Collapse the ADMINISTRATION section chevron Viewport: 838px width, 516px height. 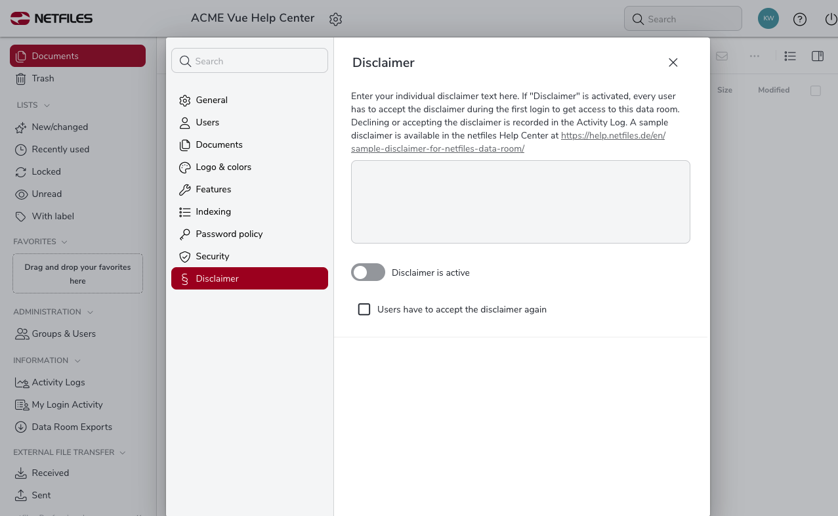[90, 312]
